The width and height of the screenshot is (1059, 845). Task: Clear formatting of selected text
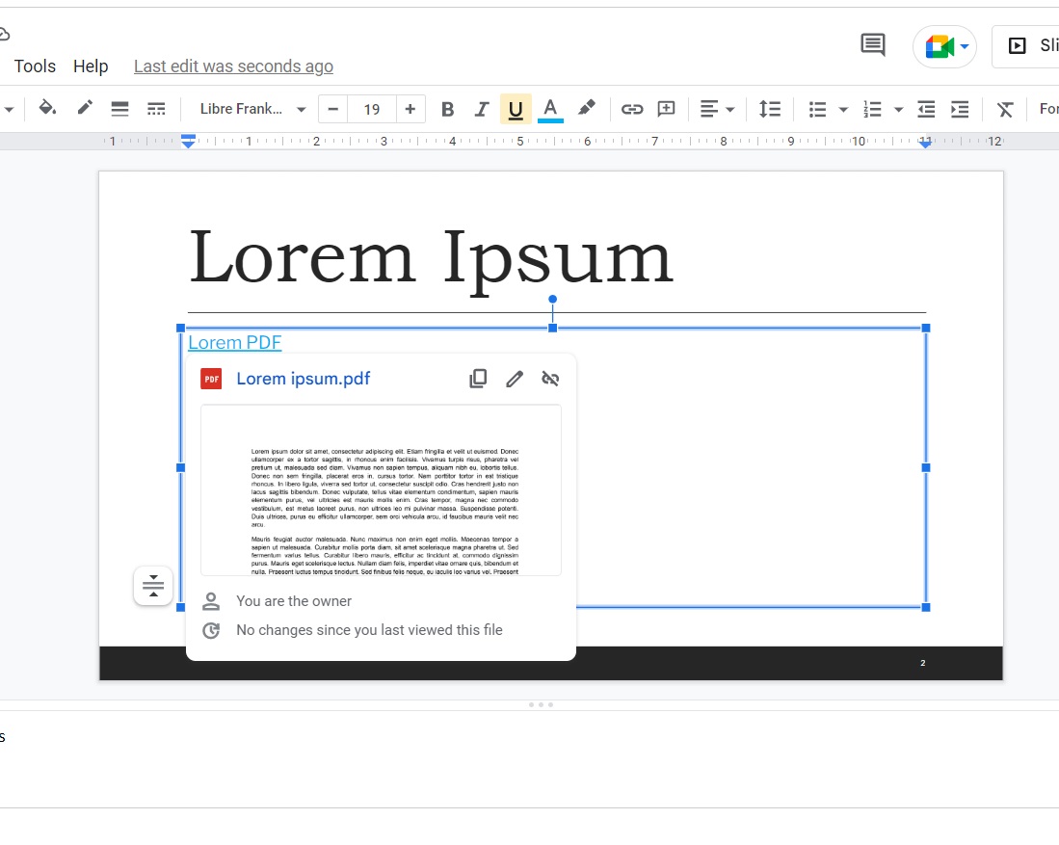click(1004, 108)
